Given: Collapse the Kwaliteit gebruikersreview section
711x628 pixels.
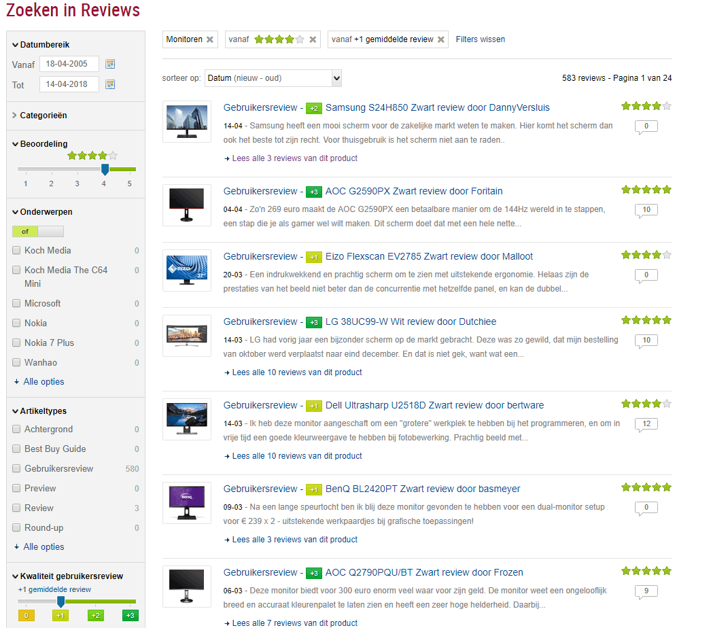Looking at the screenshot, I should [67, 576].
